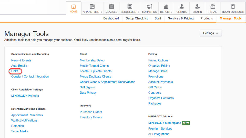The image size is (246, 138).
Task: Open Locate Duplicate Clients
Action: point(96,71)
